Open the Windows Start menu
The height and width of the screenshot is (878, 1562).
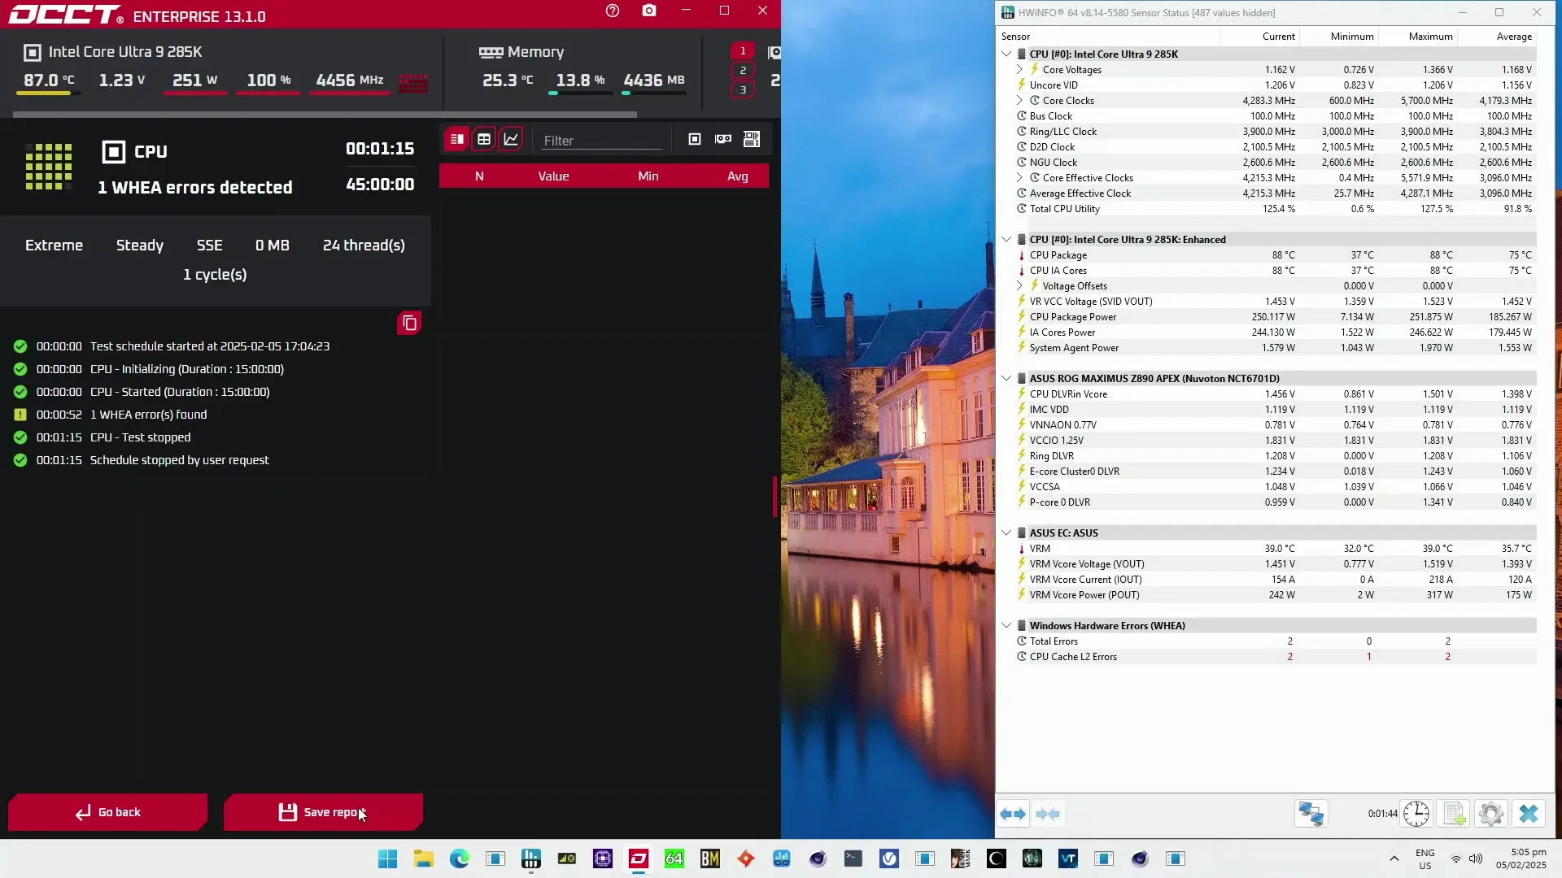coord(388,858)
